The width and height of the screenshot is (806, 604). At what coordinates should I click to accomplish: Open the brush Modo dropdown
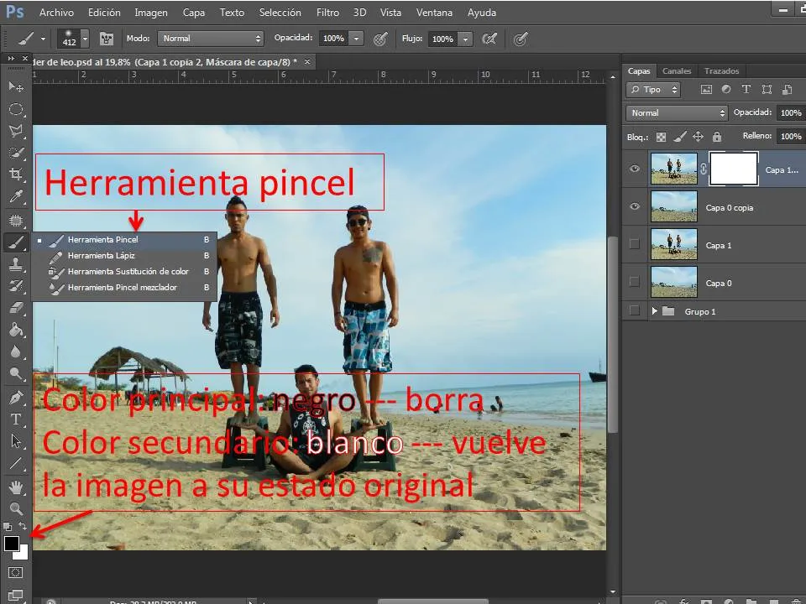tap(211, 39)
